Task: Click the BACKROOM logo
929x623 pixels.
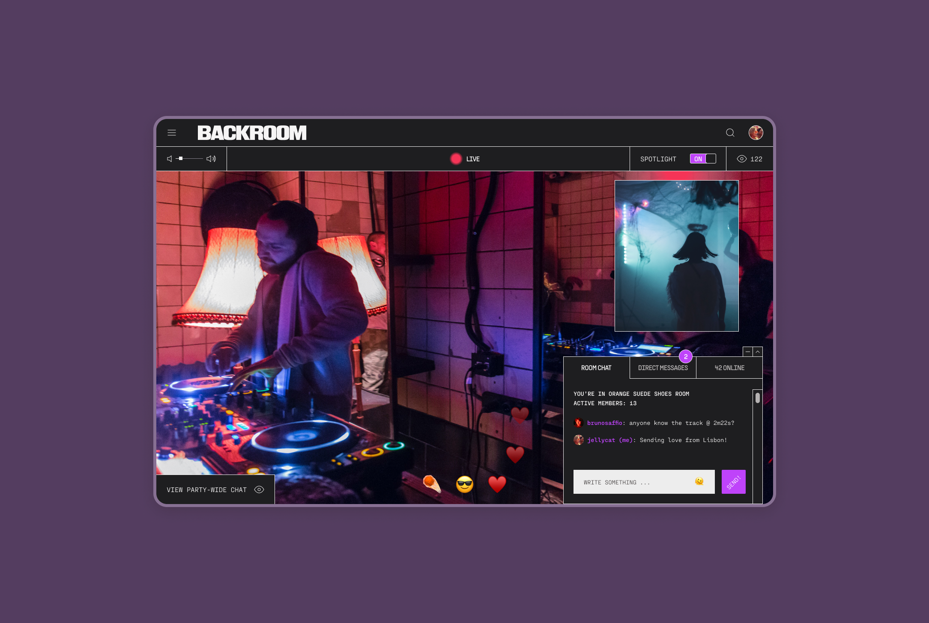Action: [x=252, y=133]
